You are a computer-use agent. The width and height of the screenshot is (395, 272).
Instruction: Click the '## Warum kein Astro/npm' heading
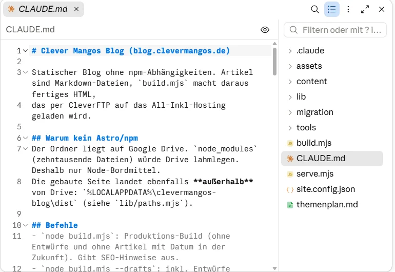pyautogui.click(x=85, y=138)
